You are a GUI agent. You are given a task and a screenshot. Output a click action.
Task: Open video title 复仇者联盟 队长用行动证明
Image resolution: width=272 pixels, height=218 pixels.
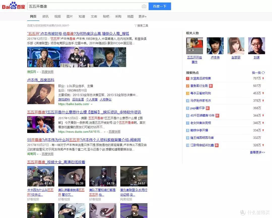tap(134, 192)
